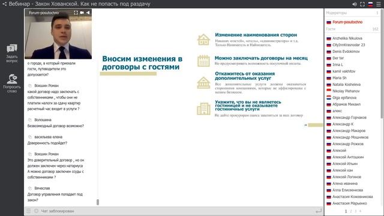Click the flag icon next to Der ter
This screenshot has height=216, width=384.
(x=329, y=58)
